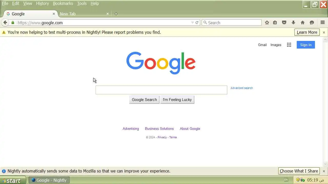The image size is (328, 184).
Task: Open the Help menu
Action: [95, 3]
